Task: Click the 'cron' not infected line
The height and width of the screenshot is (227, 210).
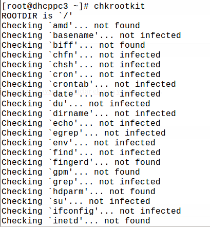Action: [81, 74]
